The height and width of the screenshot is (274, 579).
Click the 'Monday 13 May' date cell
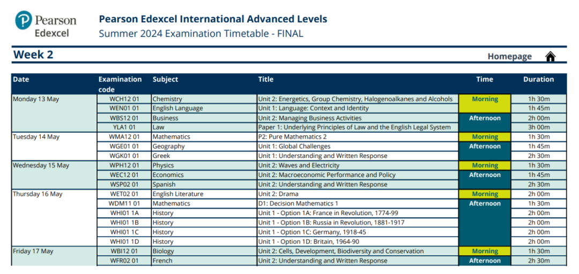pos(54,113)
